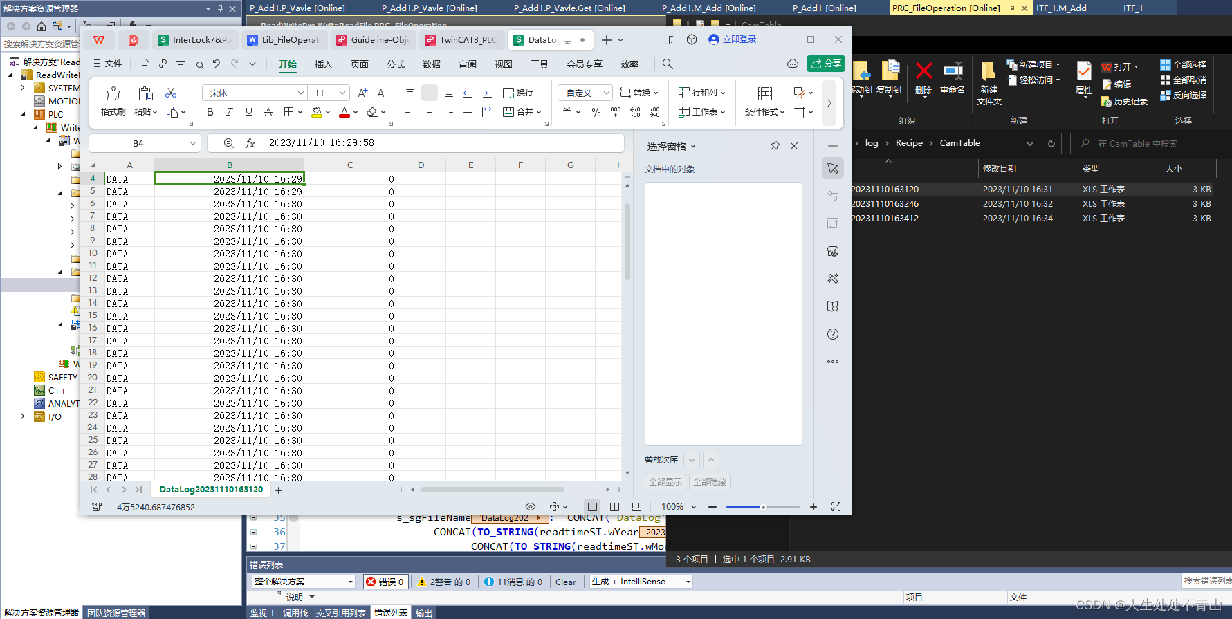Open the 生成 + IntelliSense combobox
This screenshot has width=1232, height=619.
(x=641, y=582)
